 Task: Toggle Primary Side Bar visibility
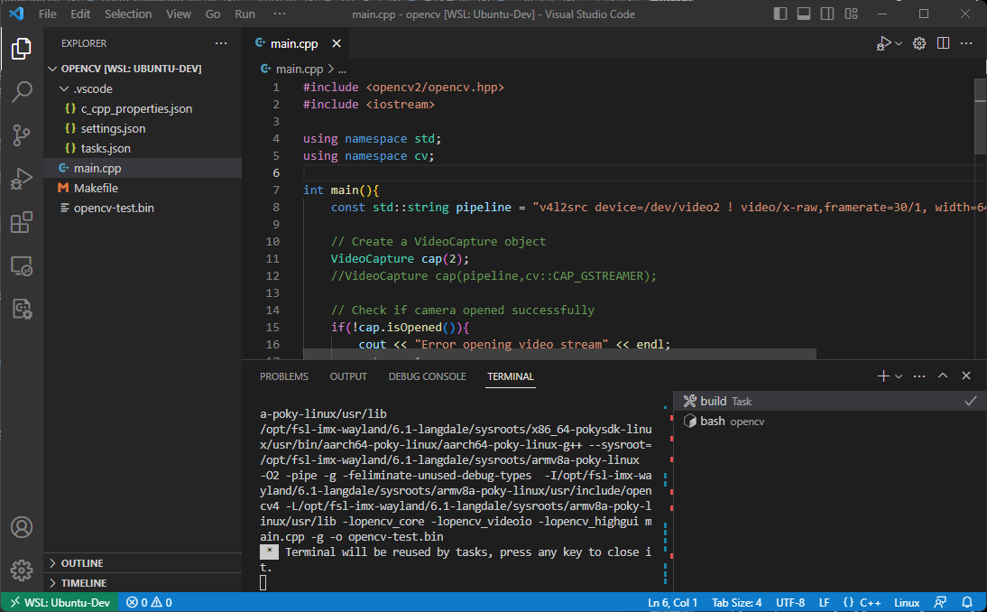click(x=779, y=14)
